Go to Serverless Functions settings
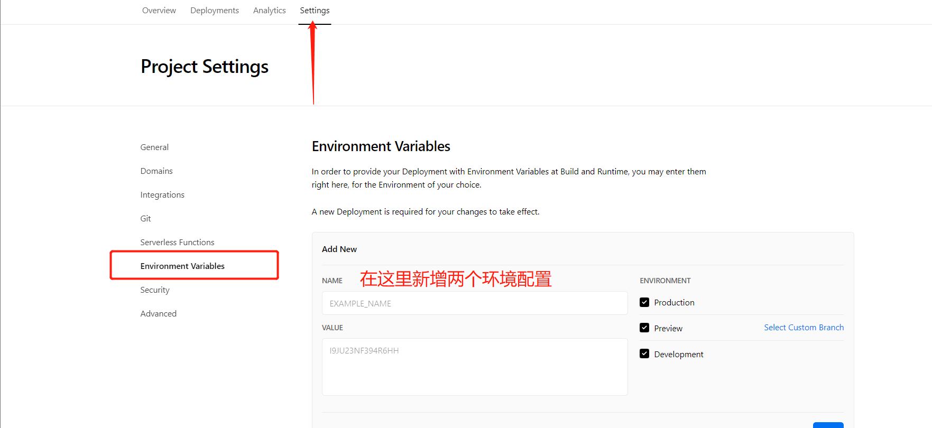The height and width of the screenshot is (428, 932). pos(177,243)
